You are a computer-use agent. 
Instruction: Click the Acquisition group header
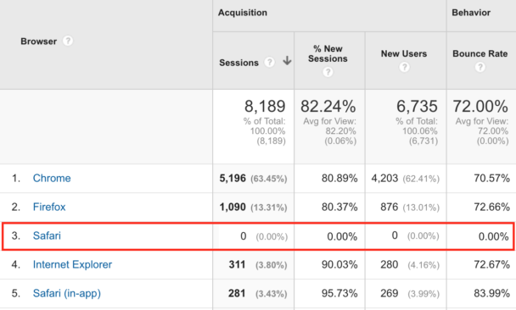[x=243, y=13]
